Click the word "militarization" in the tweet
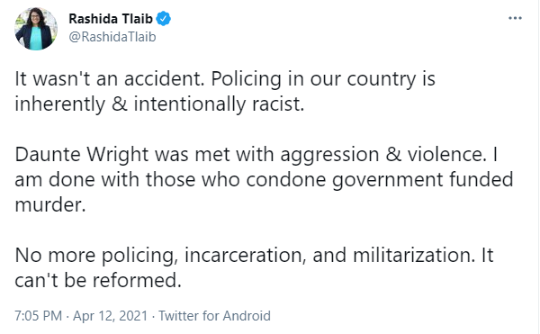This screenshot has width=540, height=334. click(x=411, y=255)
